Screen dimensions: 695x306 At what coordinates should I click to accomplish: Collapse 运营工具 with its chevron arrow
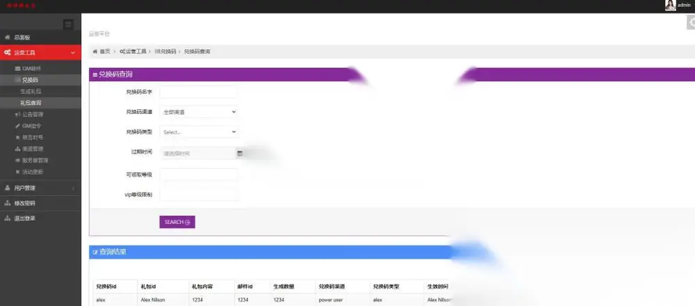pos(73,53)
